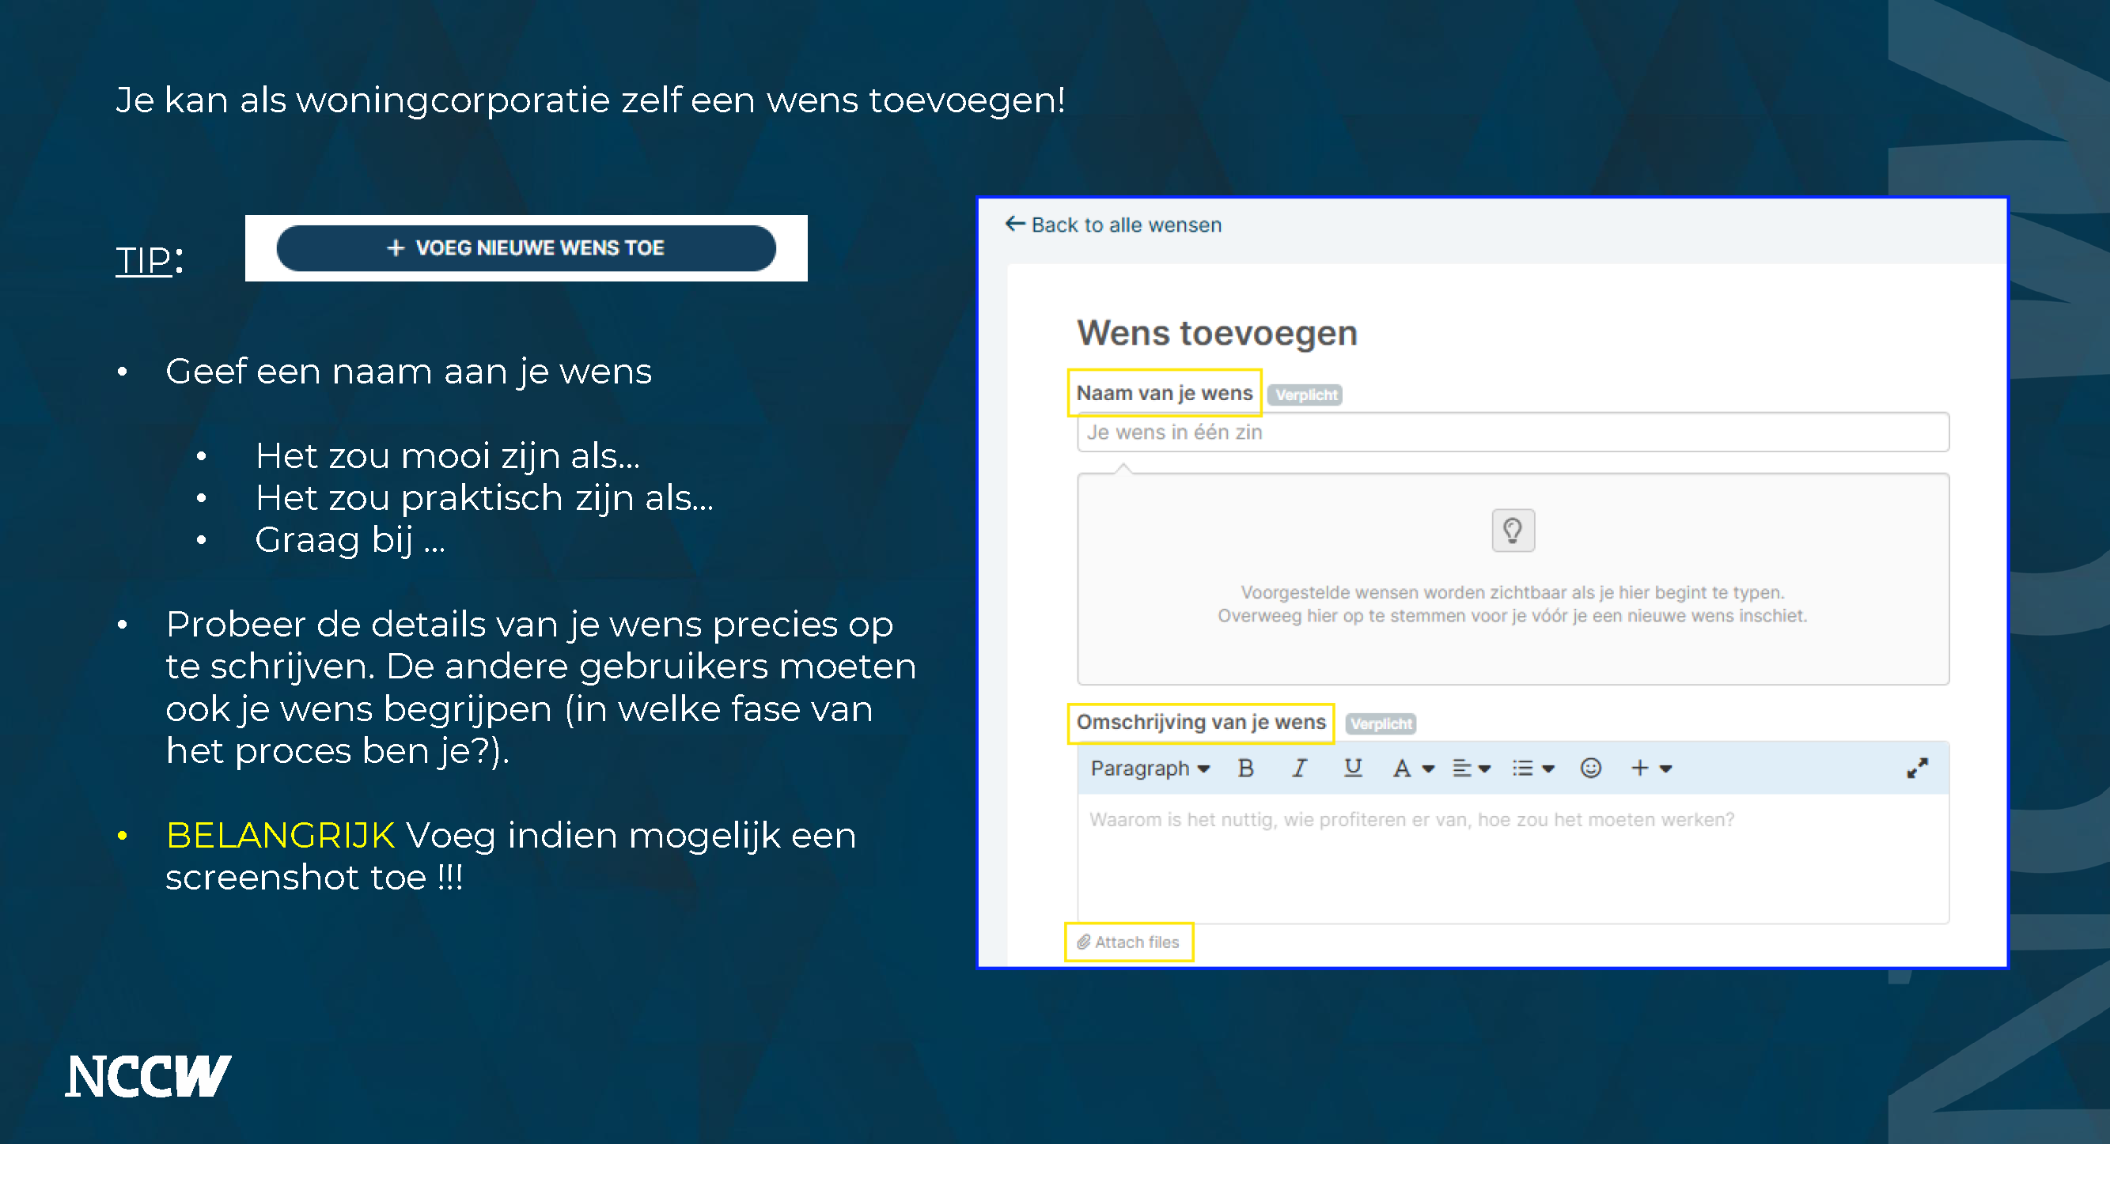Click the Je wens in één zin field
The width and height of the screenshot is (2110, 1186).
tap(1512, 432)
